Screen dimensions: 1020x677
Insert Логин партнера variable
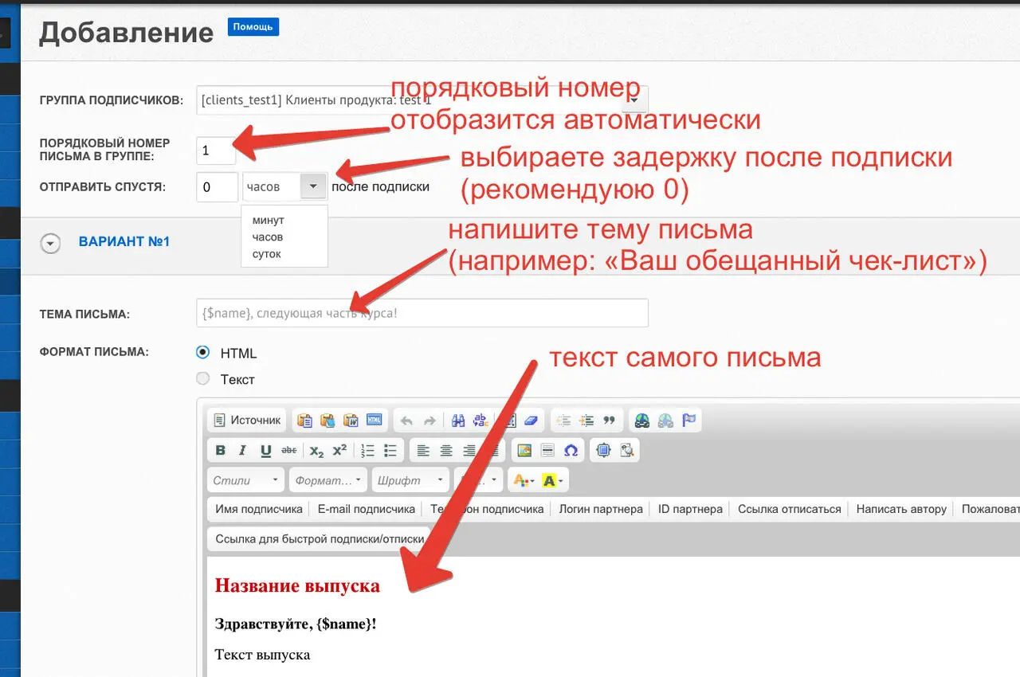click(601, 509)
